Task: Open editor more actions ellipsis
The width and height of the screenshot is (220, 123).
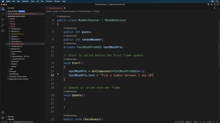Action: pos(217,8)
